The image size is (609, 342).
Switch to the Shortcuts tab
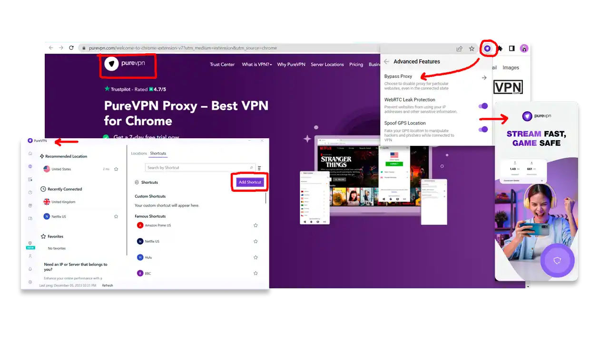[158, 153]
